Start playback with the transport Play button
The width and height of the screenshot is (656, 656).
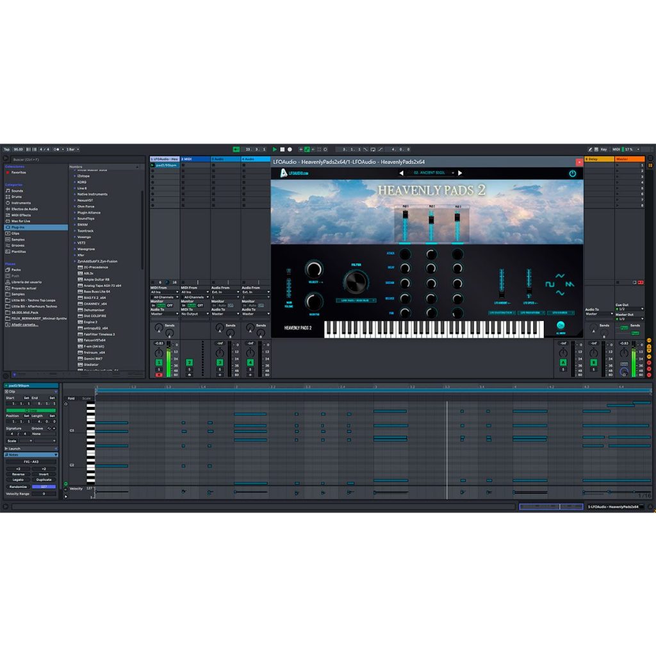click(x=274, y=149)
